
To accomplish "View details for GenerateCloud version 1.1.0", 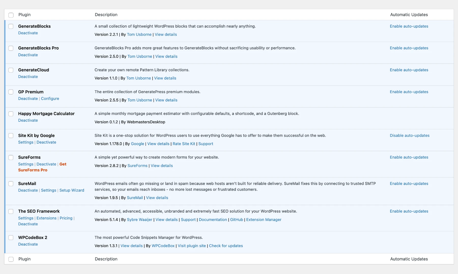I will pyautogui.click(x=165, y=78).
